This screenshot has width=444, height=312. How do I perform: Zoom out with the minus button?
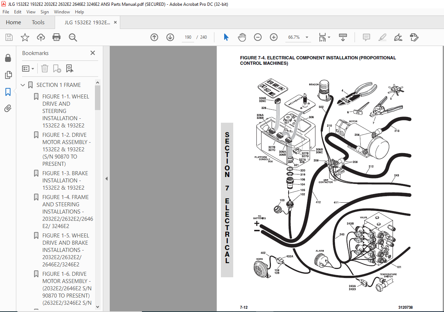(x=258, y=37)
